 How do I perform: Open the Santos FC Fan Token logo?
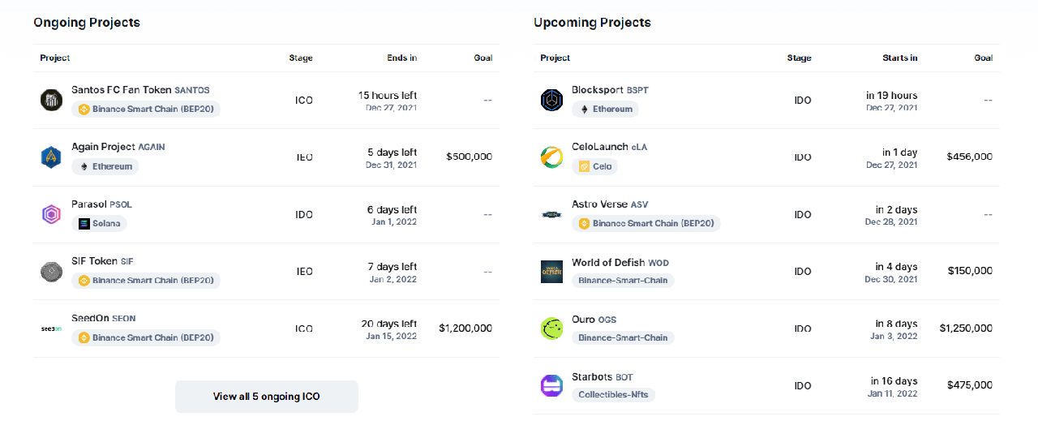pos(51,101)
